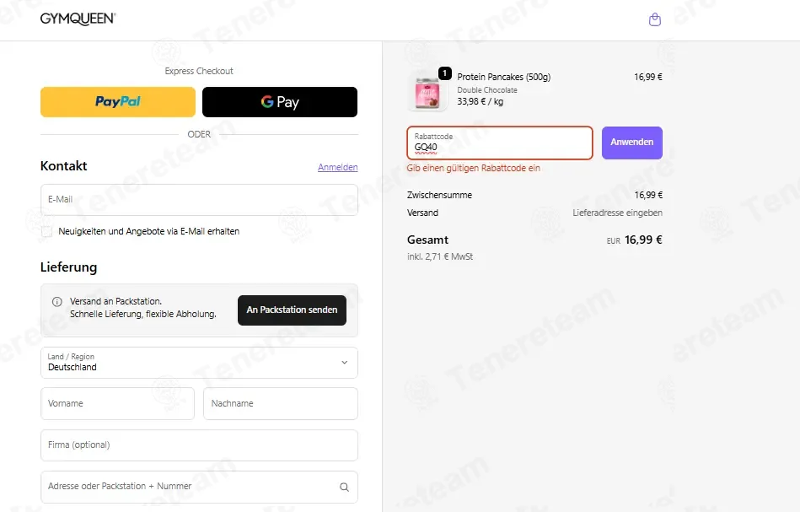Click the Anmelden link
Screen dimensions: 800x512
click(338, 167)
